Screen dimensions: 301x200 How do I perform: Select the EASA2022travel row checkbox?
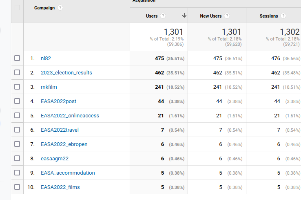pos(17,130)
